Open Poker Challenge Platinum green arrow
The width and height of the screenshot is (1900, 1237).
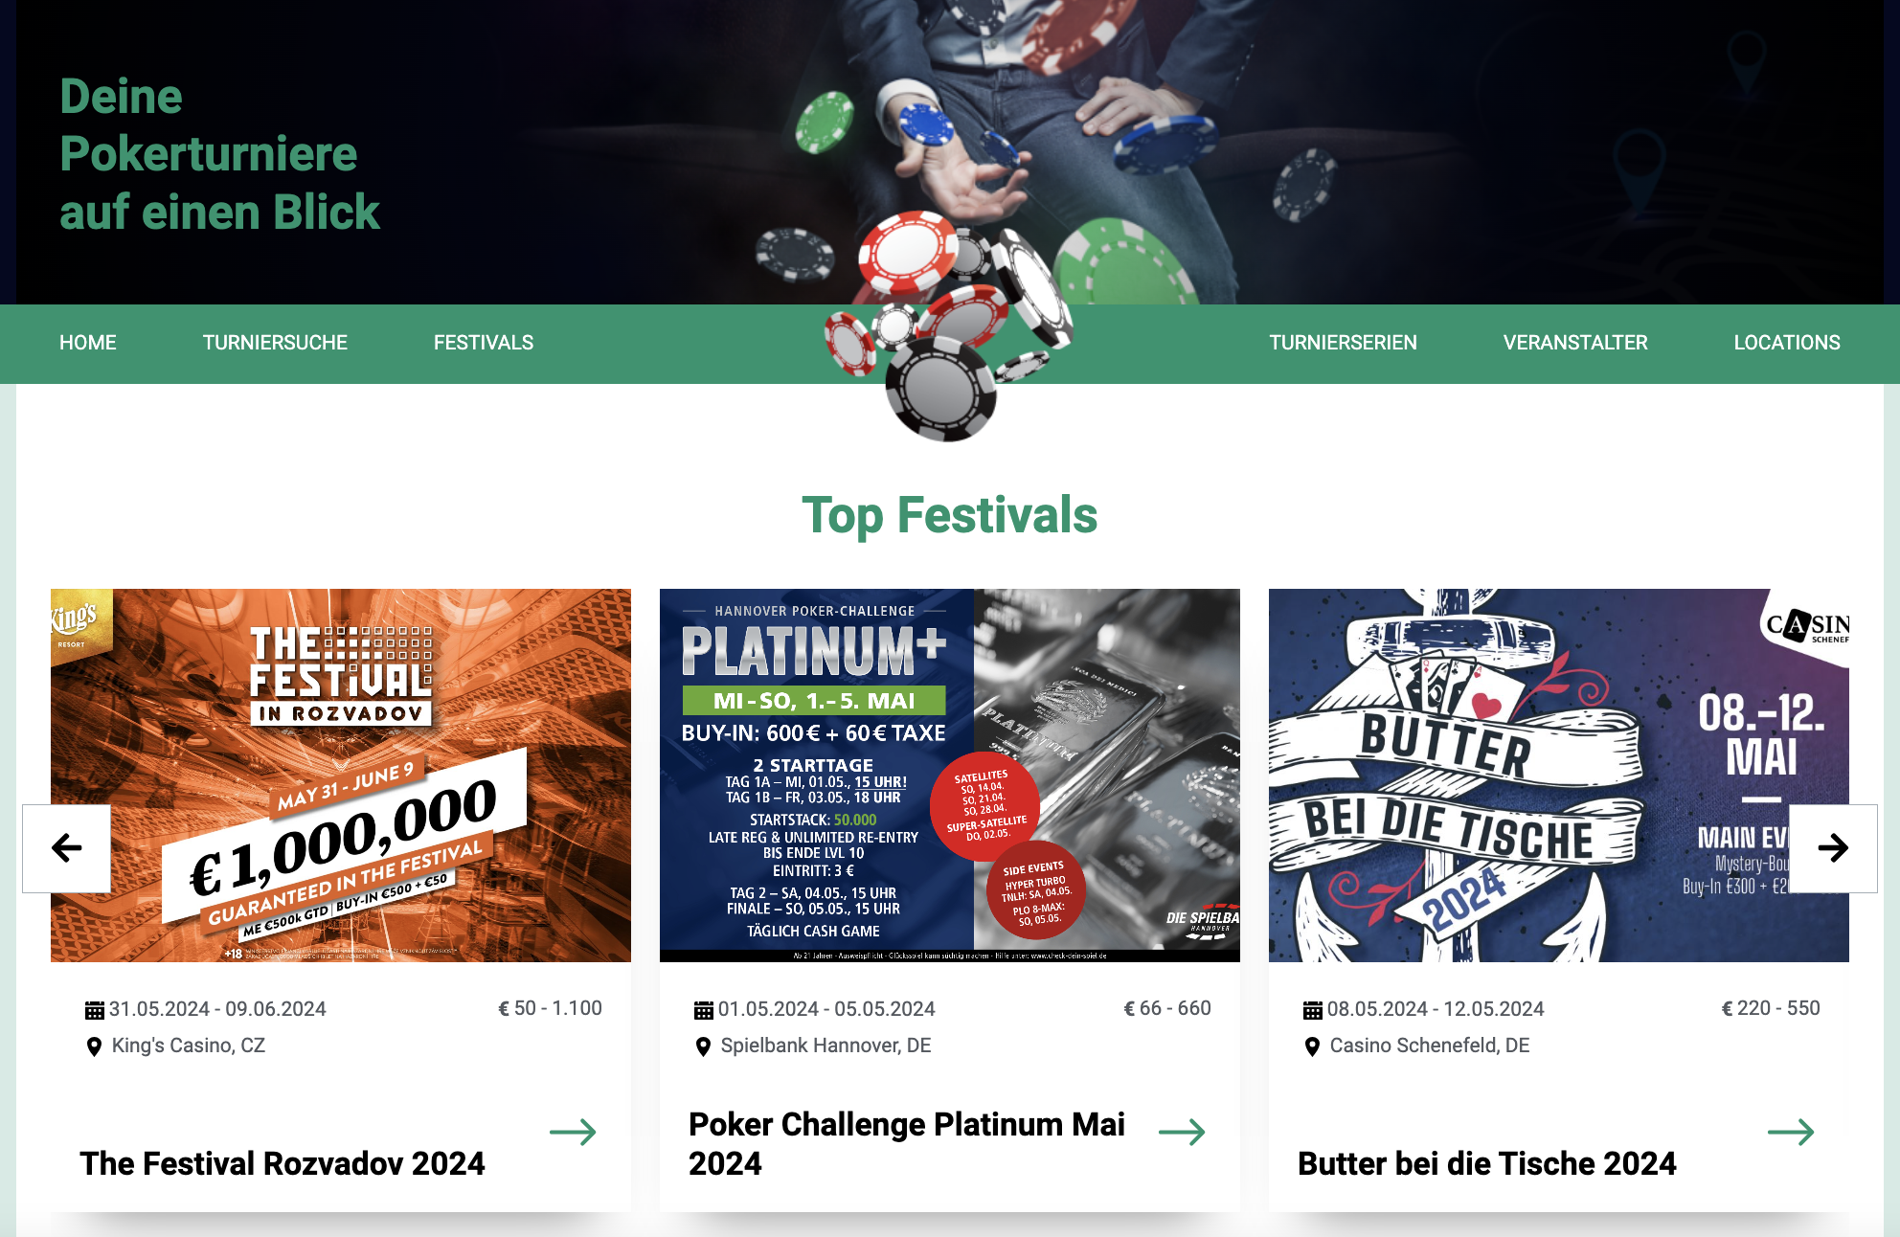(1182, 1133)
